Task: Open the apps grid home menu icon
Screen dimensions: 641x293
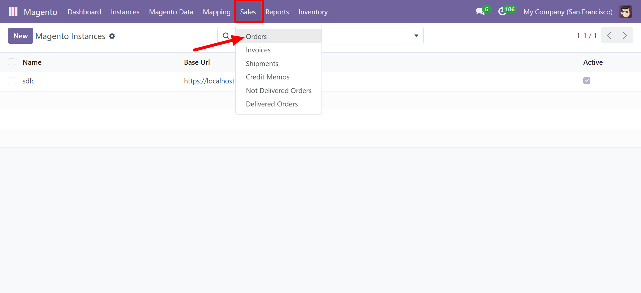Action: tap(13, 12)
